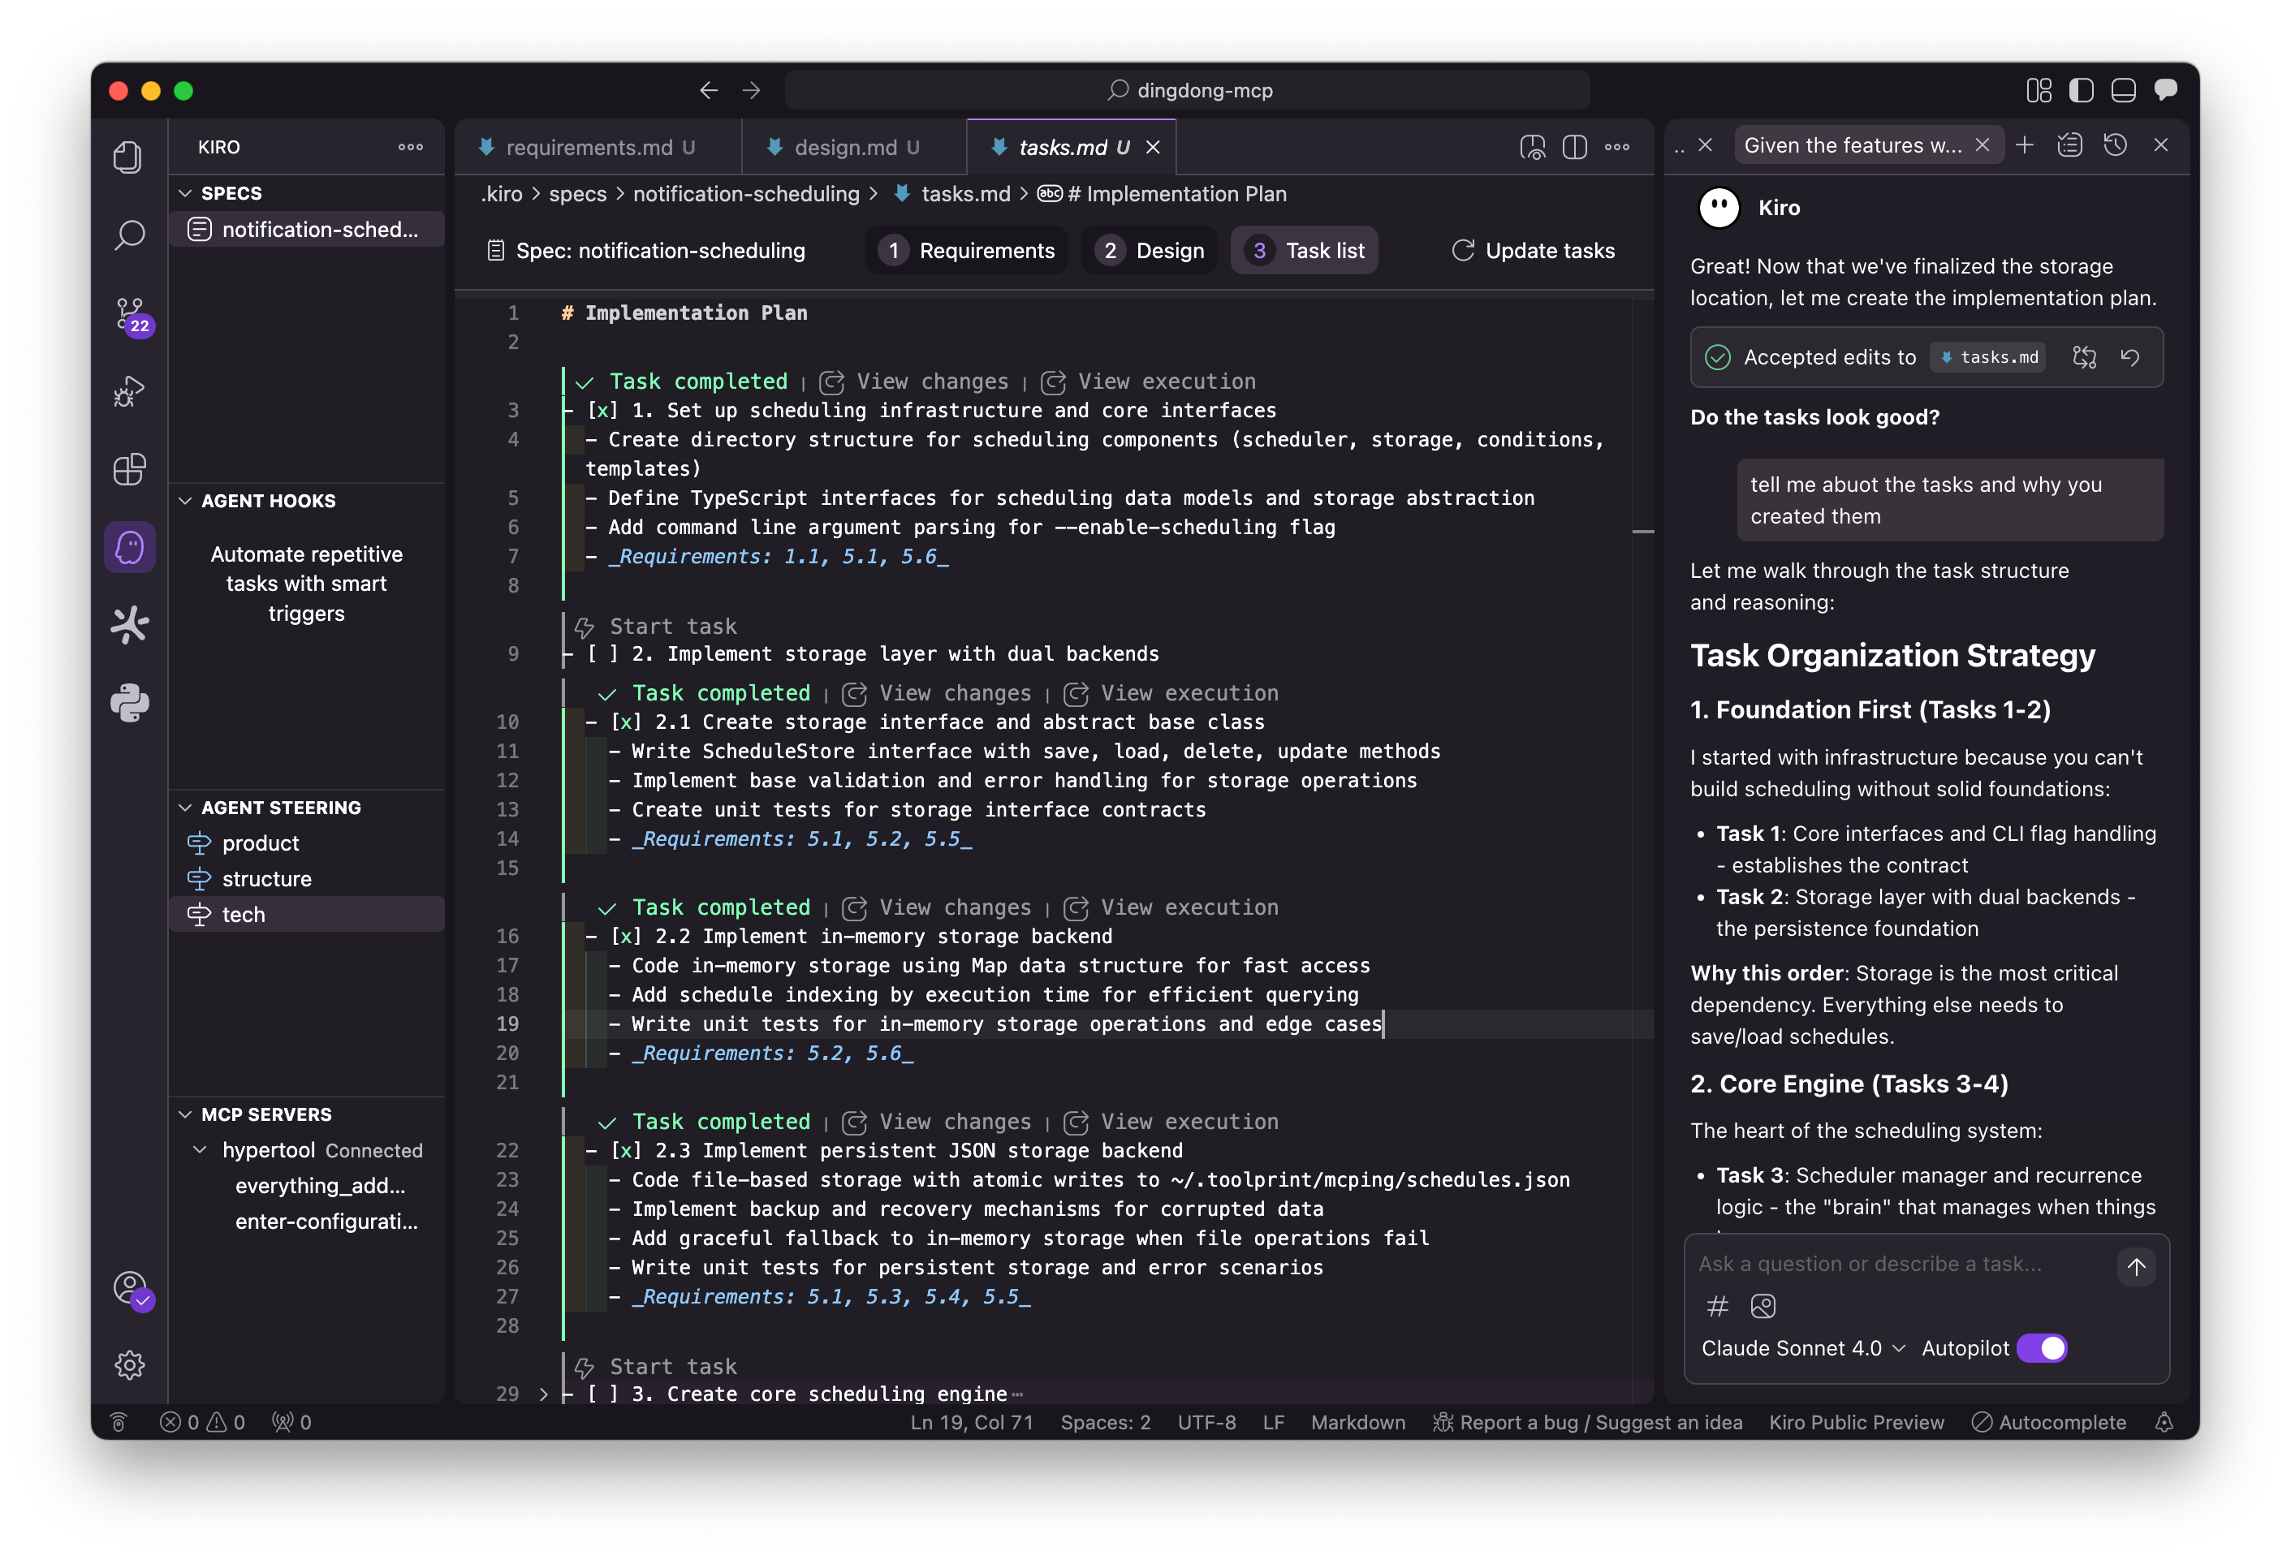Open the Extensions sidebar icon
The width and height of the screenshot is (2291, 1560).
coord(129,469)
